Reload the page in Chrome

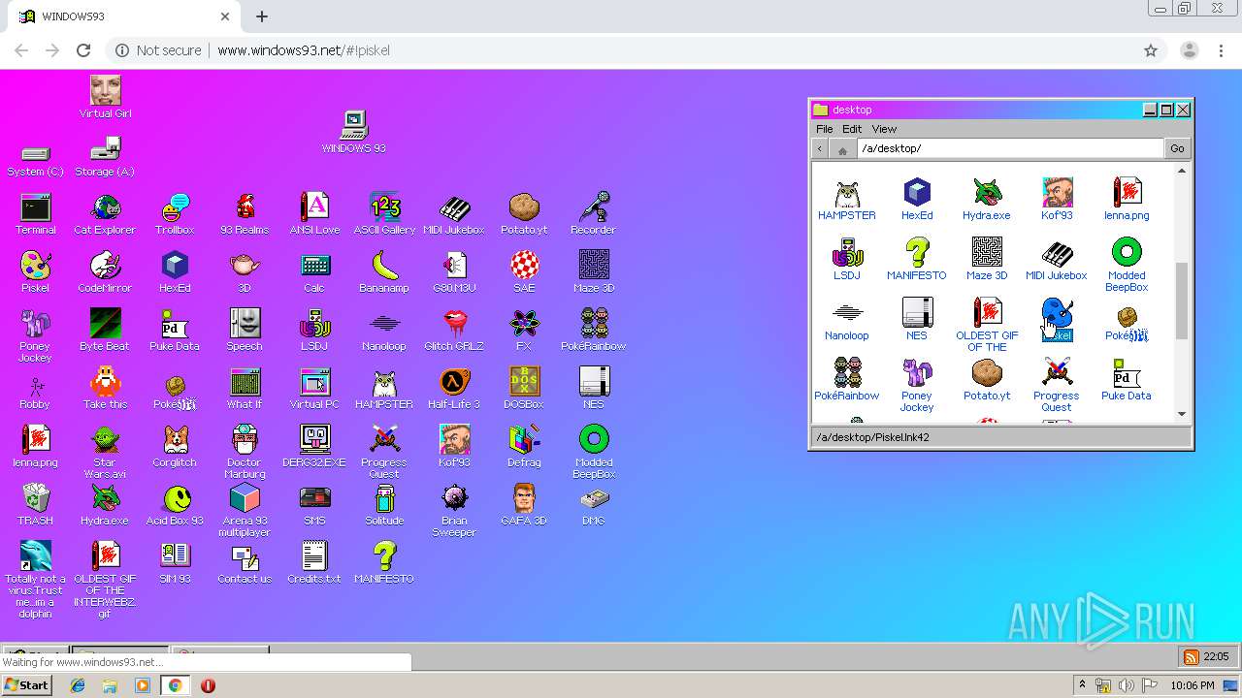point(83,50)
